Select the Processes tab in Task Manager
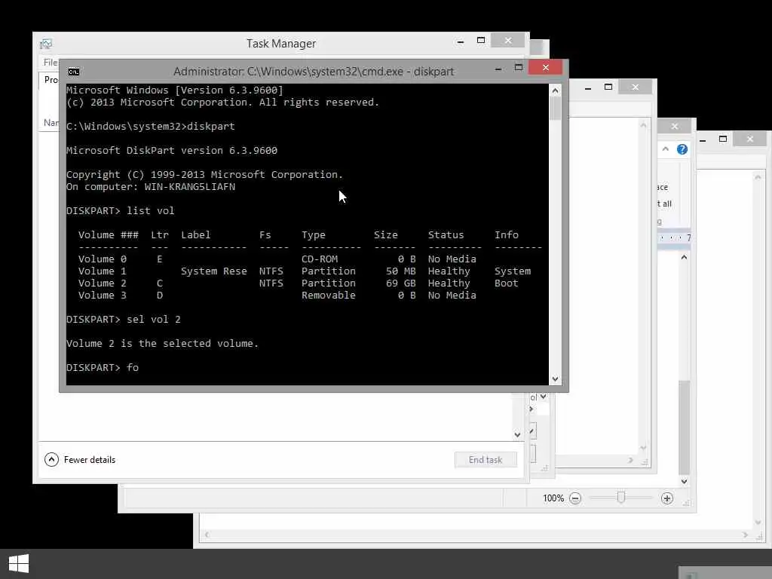This screenshot has width=772, height=579. [x=51, y=80]
